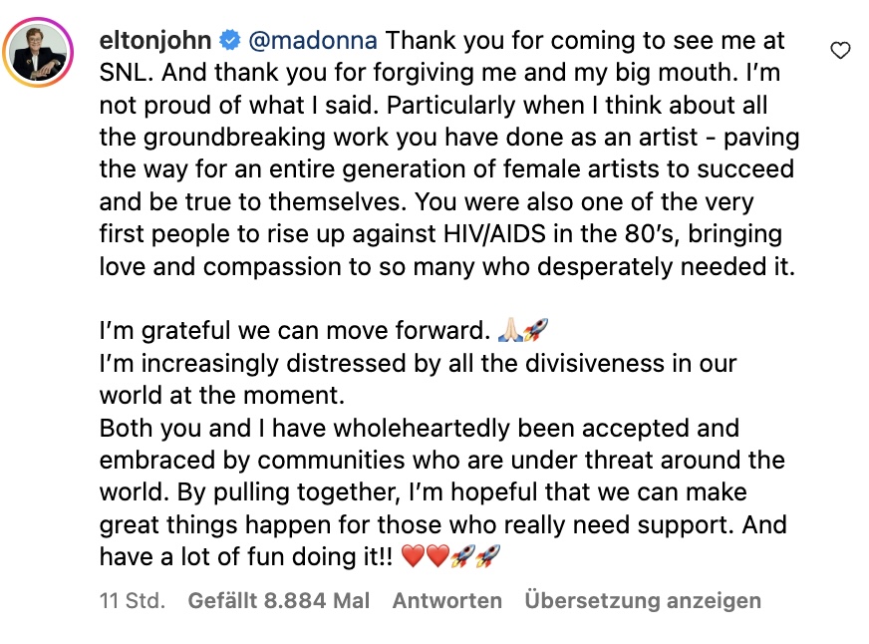The height and width of the screenshot is (644, 869).
Task: Click the sentence 'I'm grateful we can move forward.'
Action: [x=295, y=331]
